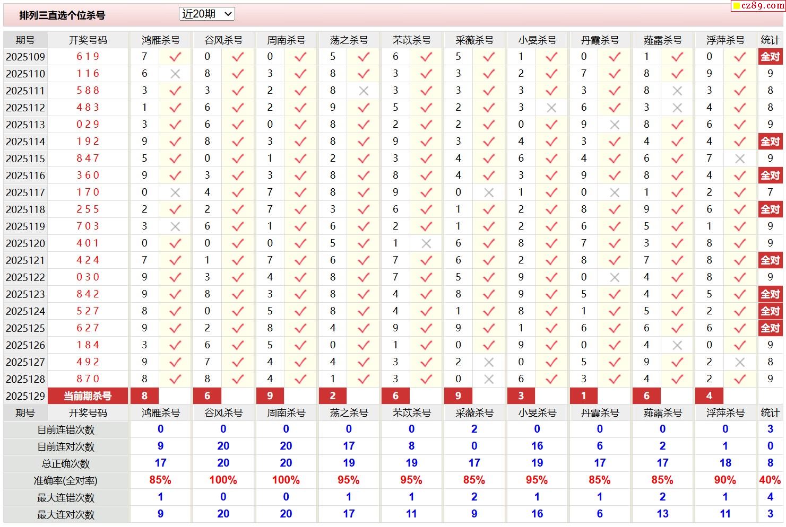
Task: Open the cz89.com link badge
Action: click(758, 6)
